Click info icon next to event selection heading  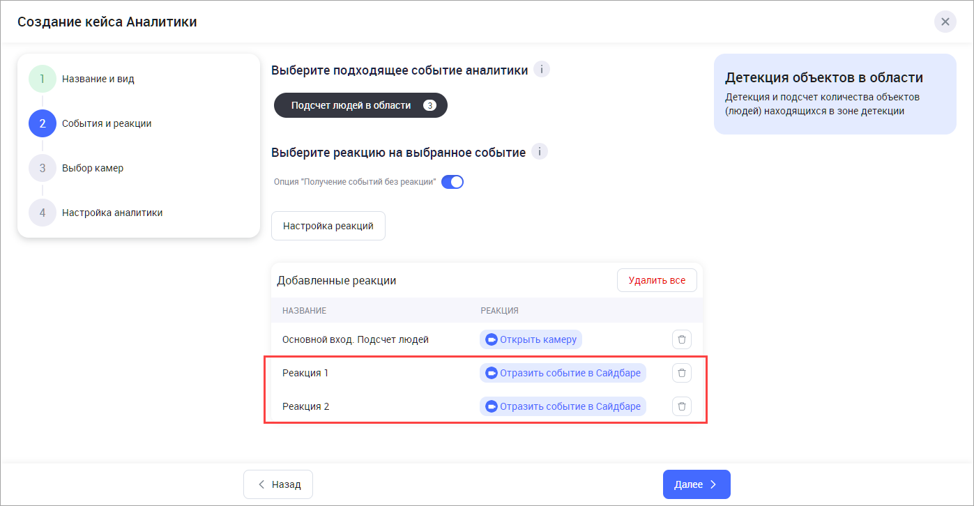(x=542, y=70)
